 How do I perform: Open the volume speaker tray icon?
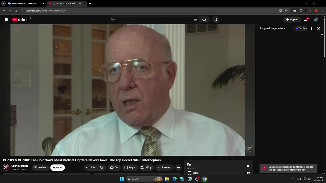[309, 179]
